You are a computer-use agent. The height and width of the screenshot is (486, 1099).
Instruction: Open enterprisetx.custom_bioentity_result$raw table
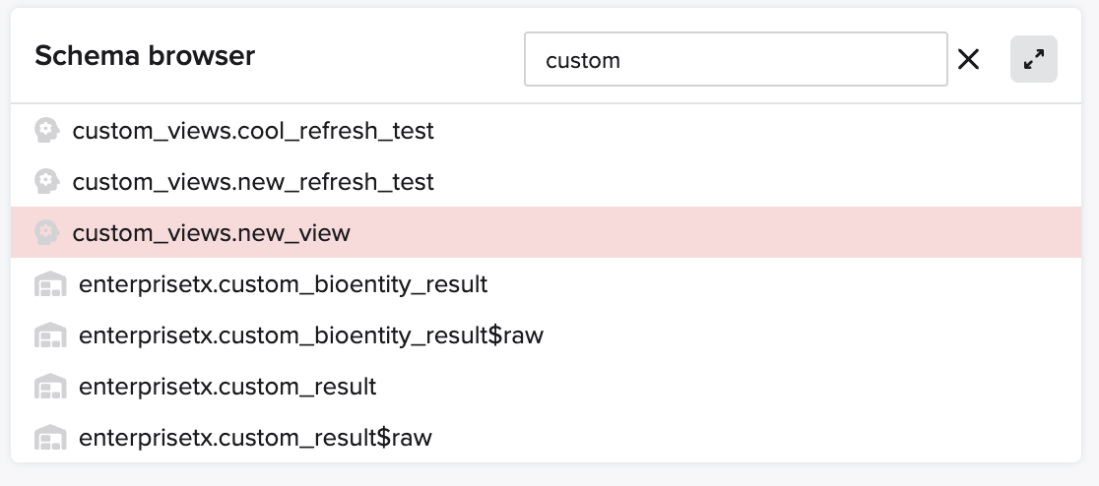coord(310,336)
